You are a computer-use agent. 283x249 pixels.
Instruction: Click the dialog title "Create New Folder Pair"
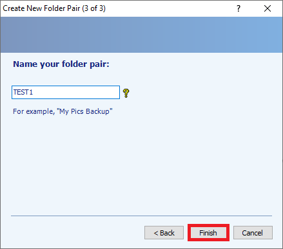coord(41,8)
